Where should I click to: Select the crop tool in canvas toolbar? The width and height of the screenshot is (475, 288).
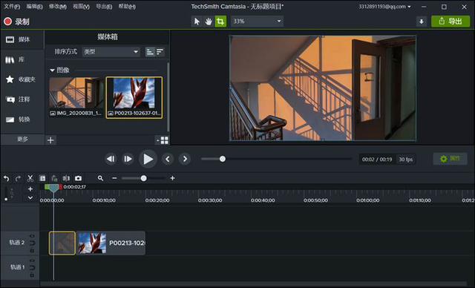(220, 22)
